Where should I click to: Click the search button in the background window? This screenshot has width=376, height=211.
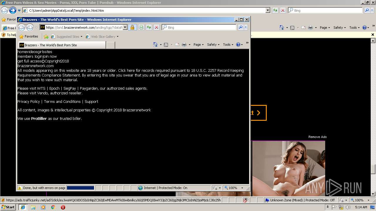coord(367,10)
